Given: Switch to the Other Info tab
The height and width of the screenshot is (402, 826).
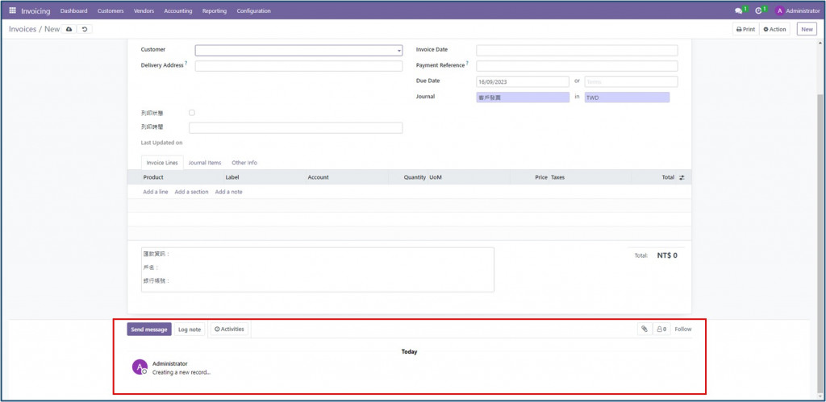Looking at the screenshot, I should coord(244,163).
